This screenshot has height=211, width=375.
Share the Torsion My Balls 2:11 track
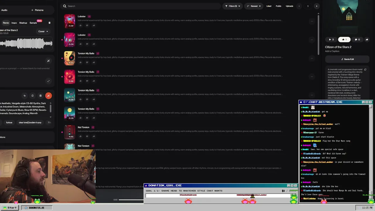click(94, 62)
